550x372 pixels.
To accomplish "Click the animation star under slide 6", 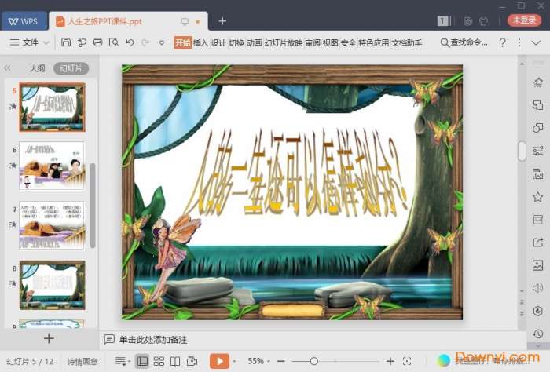I will tap(13, 165).
